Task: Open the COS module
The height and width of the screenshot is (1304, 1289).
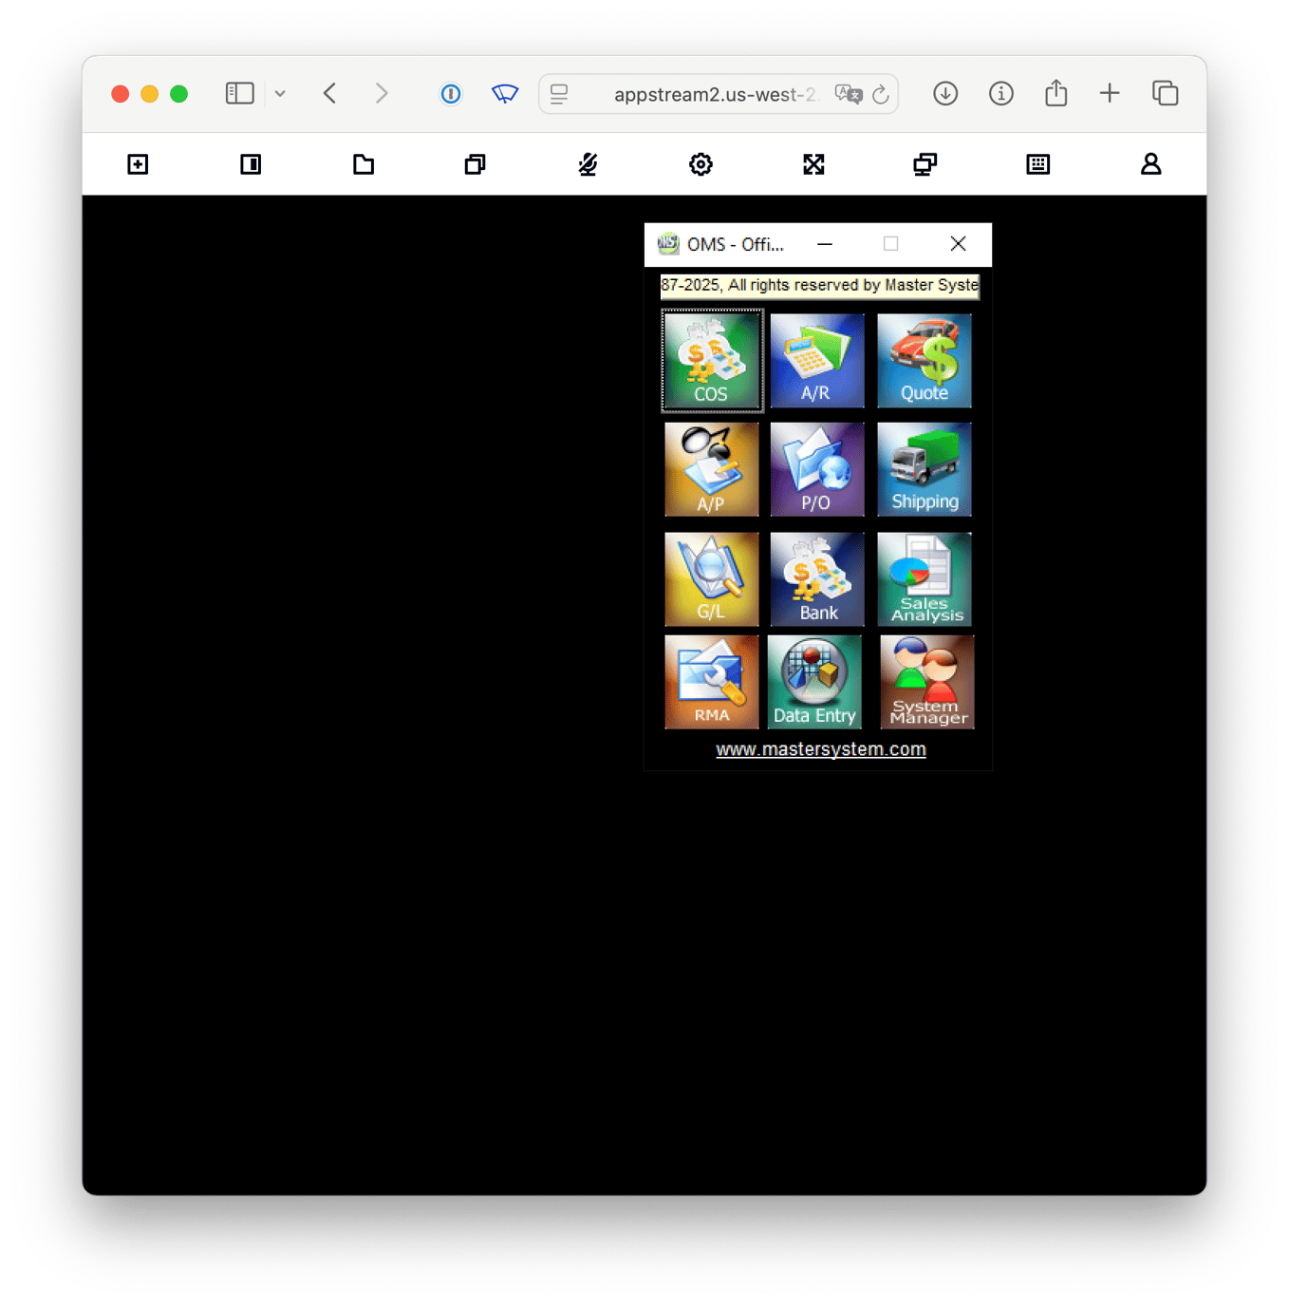Action: pos(711,360)
